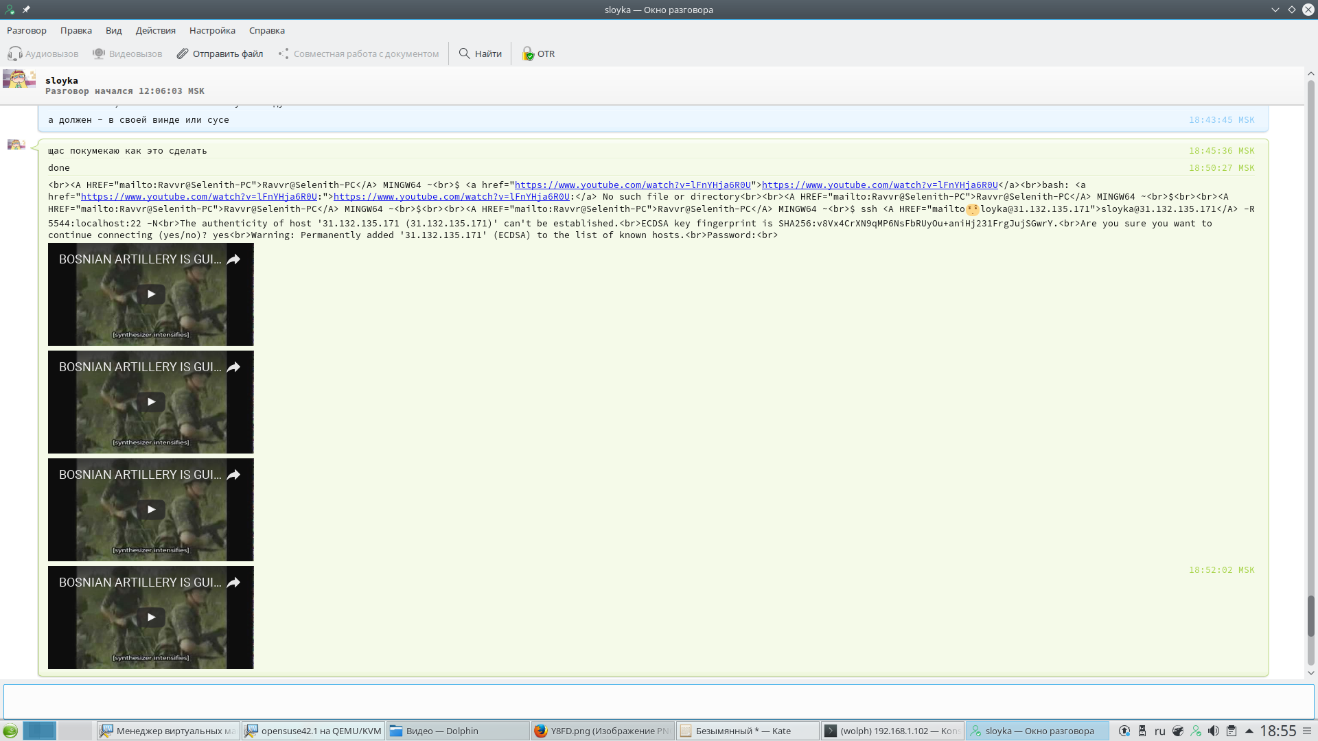Click timestamp 18:43:45 MSK

(x=1222, y=120)
